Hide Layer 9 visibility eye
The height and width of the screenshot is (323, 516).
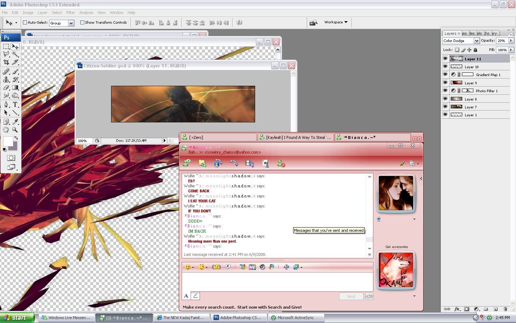(445, 83)
